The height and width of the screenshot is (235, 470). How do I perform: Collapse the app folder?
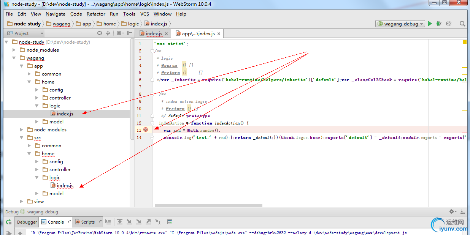(22, 66)
